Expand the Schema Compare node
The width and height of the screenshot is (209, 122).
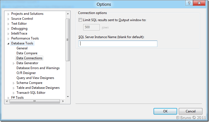[14, 83]
